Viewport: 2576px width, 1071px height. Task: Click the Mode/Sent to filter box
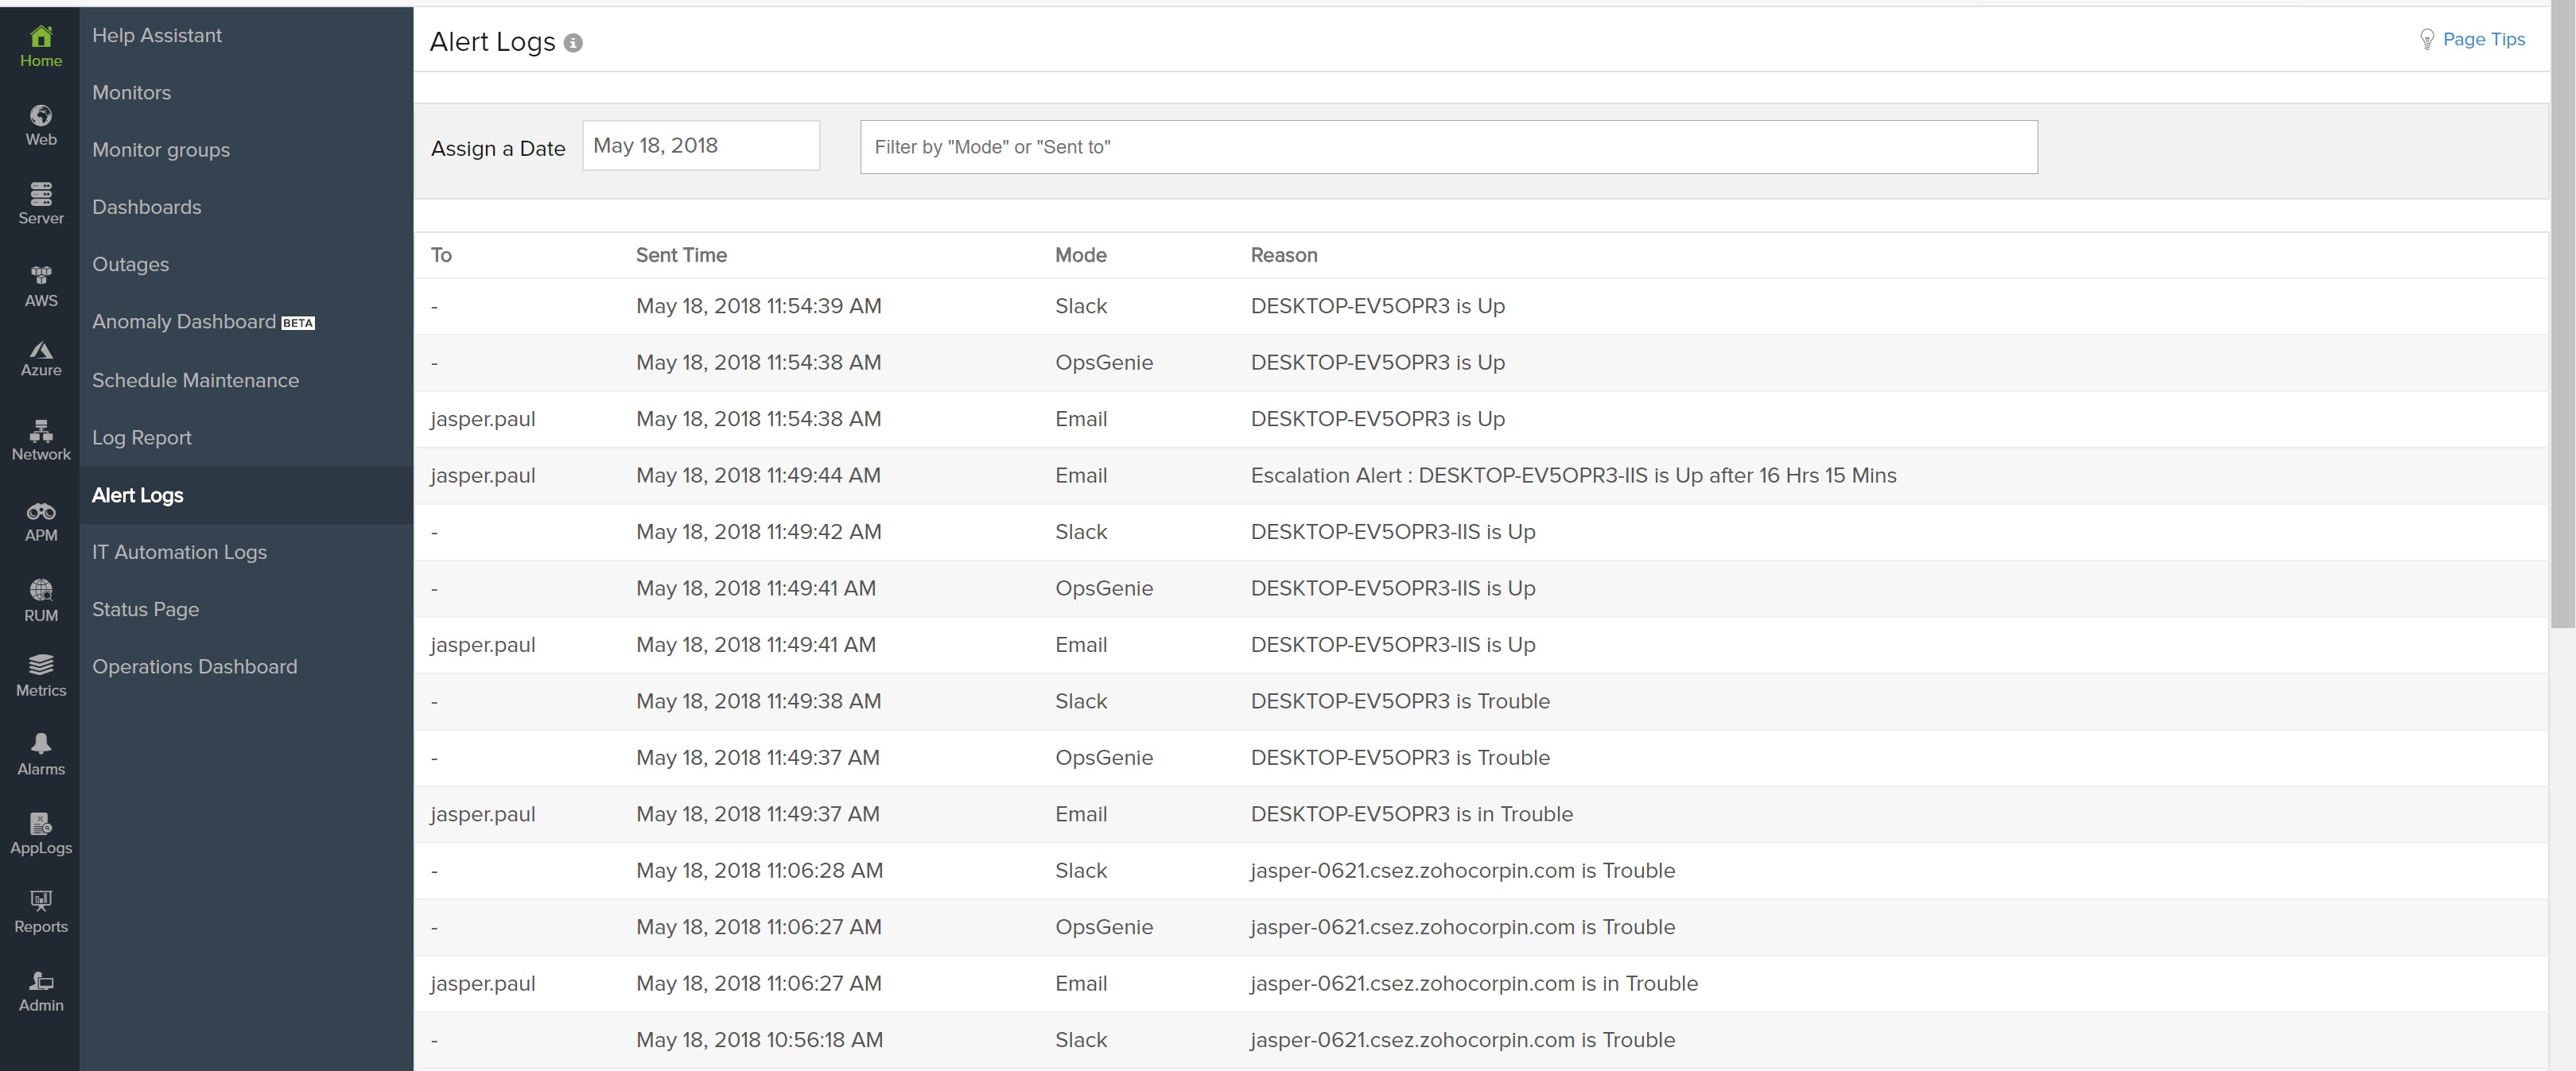tap(1447, 147)
